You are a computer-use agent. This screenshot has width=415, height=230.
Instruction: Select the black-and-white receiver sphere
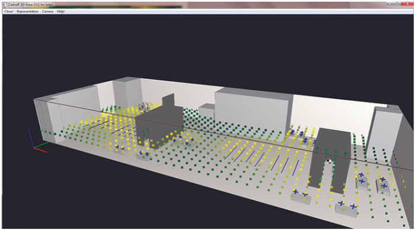328,161
